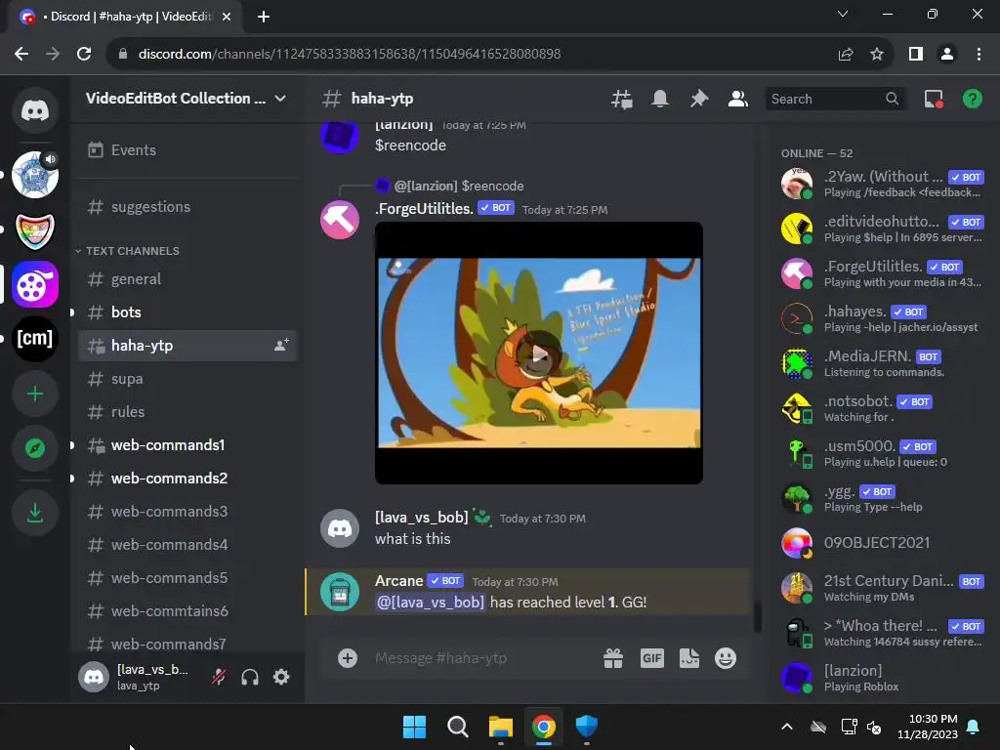Open the general channel
The height and width of the screenshot is (750, 1000).
tap(187, 278)
